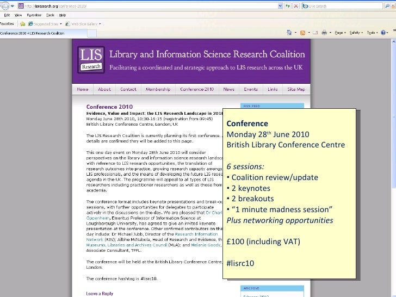Click the Print printer icon

click(324, 33)
